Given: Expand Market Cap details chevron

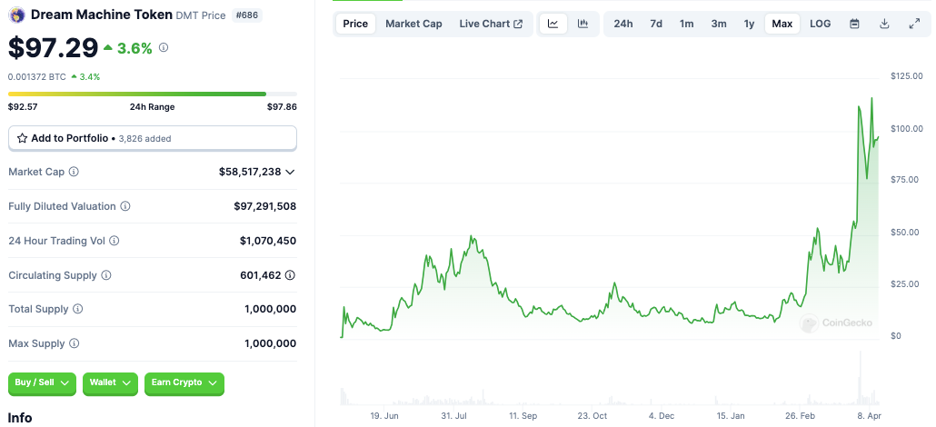Looking at the screenshot, I should tap(290, 172).
